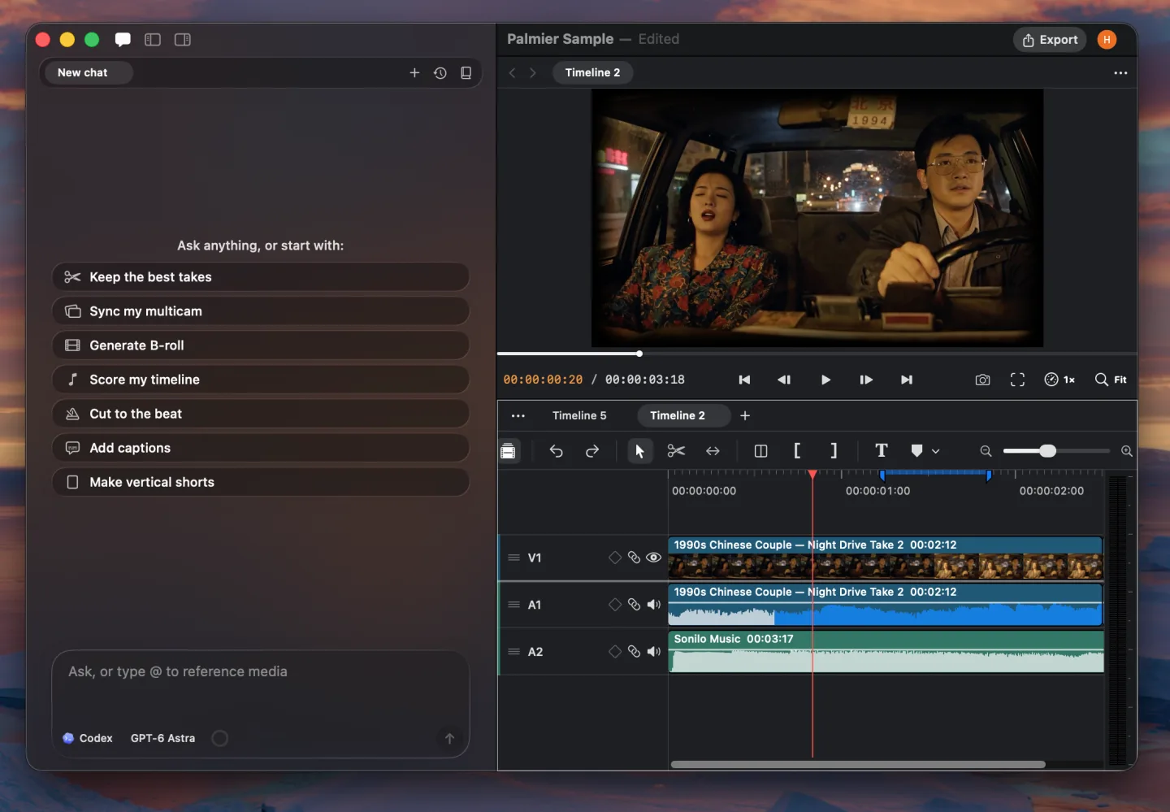Set in point with left bracket icon
1170x812 pixels.
click(x=797, y=451)
